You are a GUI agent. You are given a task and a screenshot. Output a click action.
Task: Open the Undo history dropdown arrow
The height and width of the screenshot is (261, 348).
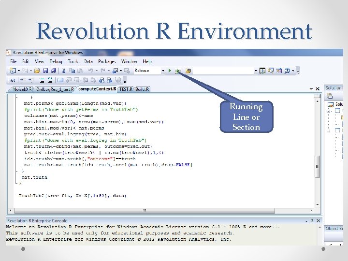pyautogui.click(x=97, y=71)
